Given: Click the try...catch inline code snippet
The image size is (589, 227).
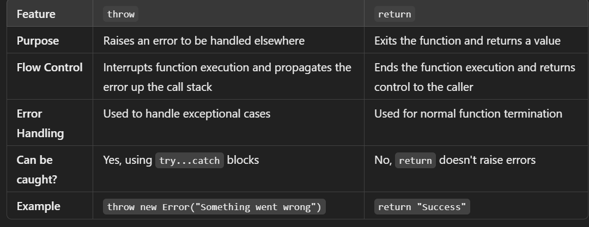Looking at the screenshot, I should 190,161.
